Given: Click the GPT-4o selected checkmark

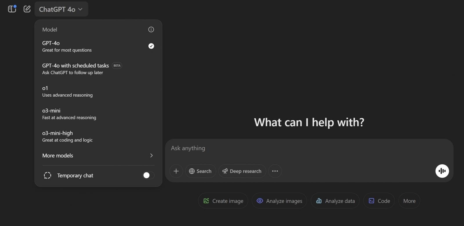Looking at the screenshot, I should (x=151, y=46).
